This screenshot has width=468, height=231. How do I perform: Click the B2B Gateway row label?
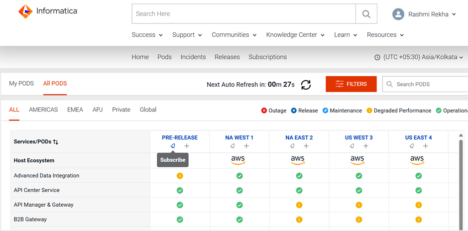[x=30, y=220]
